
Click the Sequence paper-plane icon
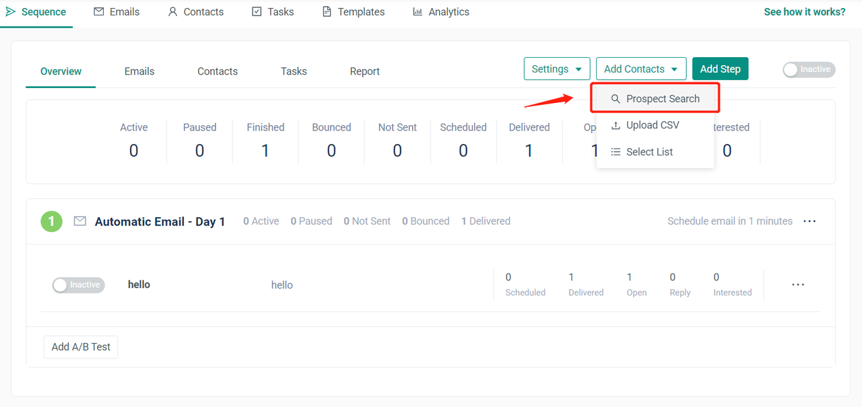(x=11, y=11)
